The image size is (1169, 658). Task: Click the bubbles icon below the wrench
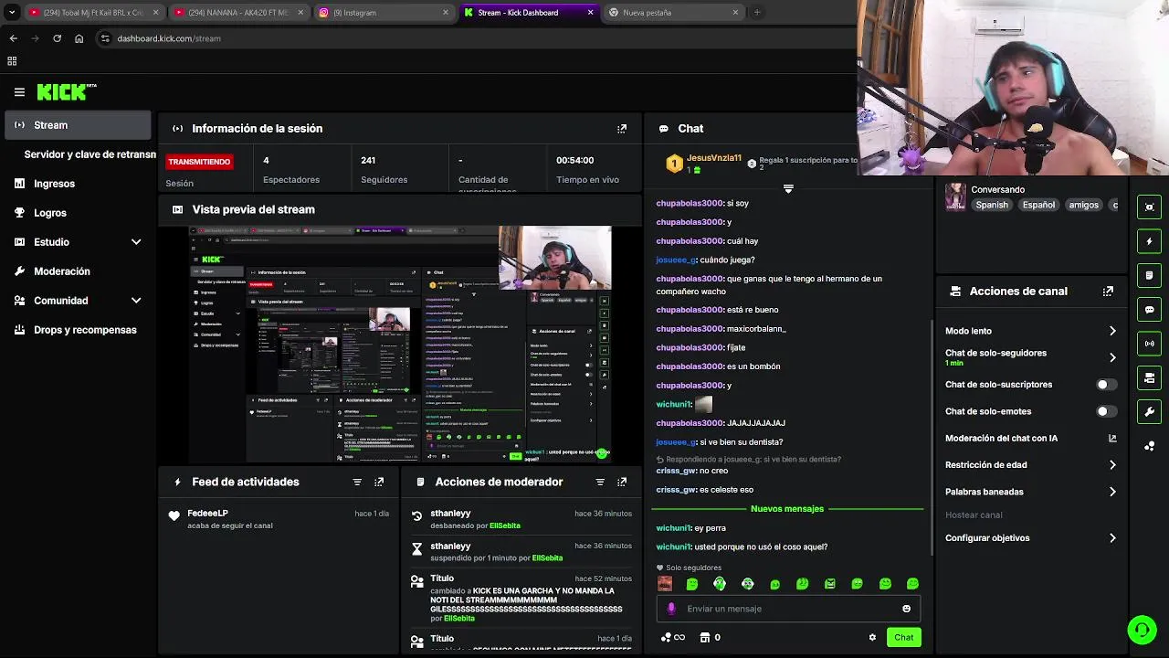(1150, 446)
